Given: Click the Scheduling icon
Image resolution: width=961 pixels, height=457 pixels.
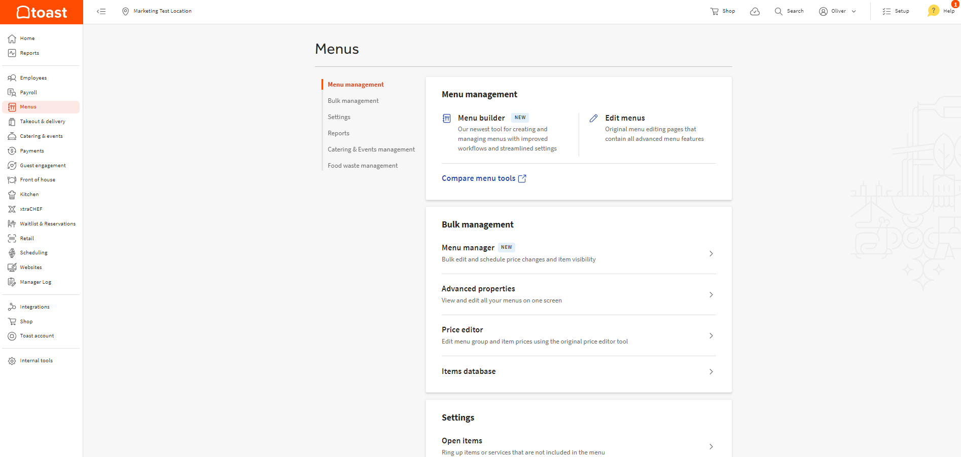Looking at the screenshot, I should pyautogui.click(x=12, y=253).
